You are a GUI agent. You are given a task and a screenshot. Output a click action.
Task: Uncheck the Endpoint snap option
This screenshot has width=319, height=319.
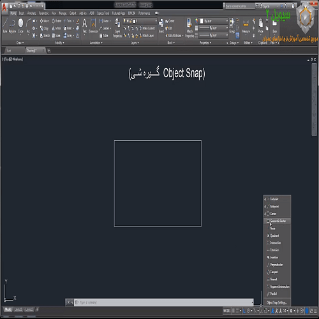[277, 199]
